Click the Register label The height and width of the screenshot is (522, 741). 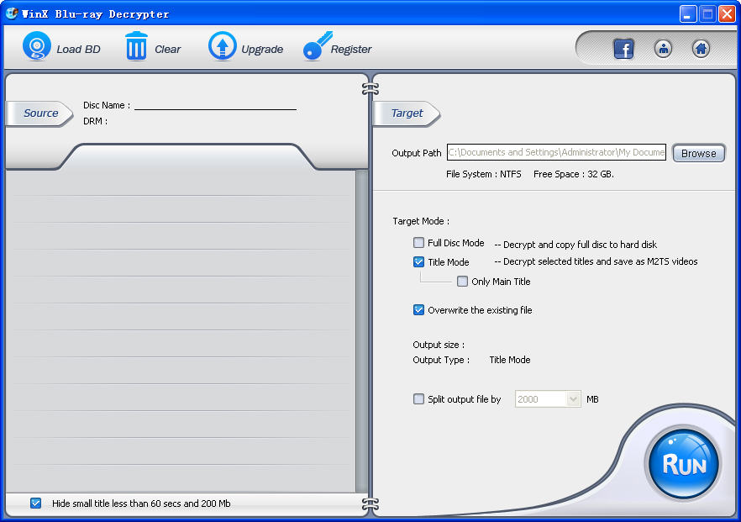point(351,49)
